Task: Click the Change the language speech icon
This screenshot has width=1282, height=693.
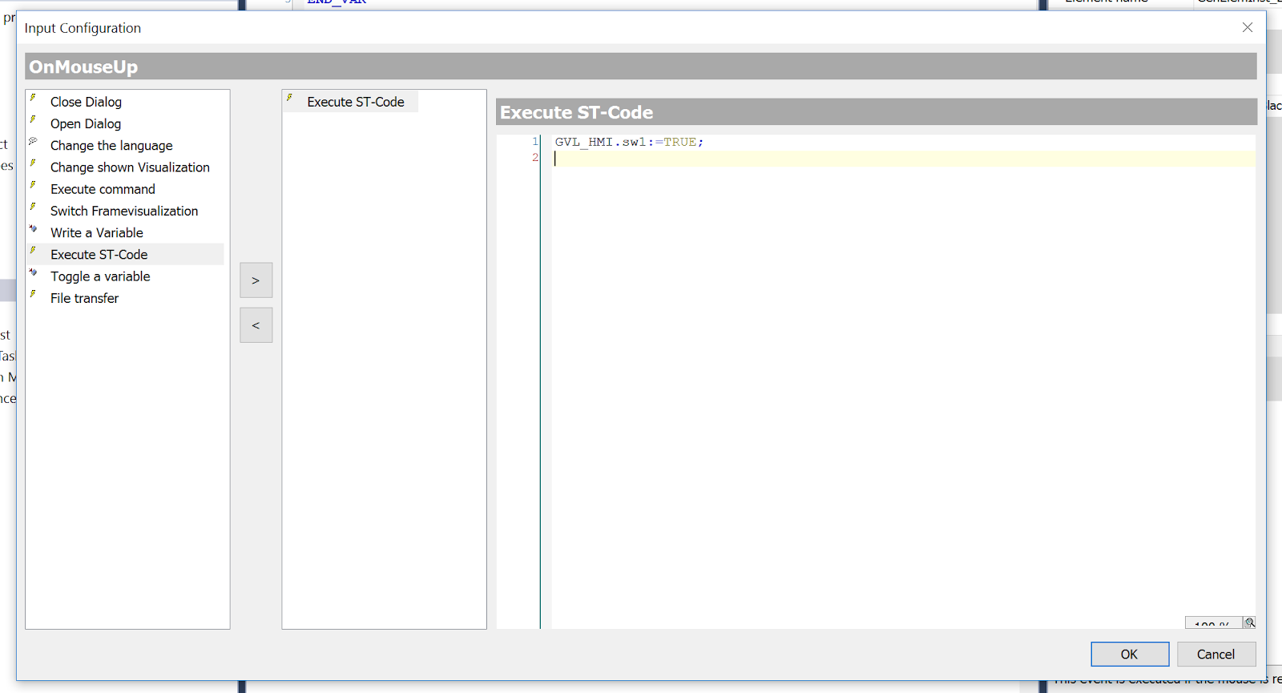Action: [33, 141]
